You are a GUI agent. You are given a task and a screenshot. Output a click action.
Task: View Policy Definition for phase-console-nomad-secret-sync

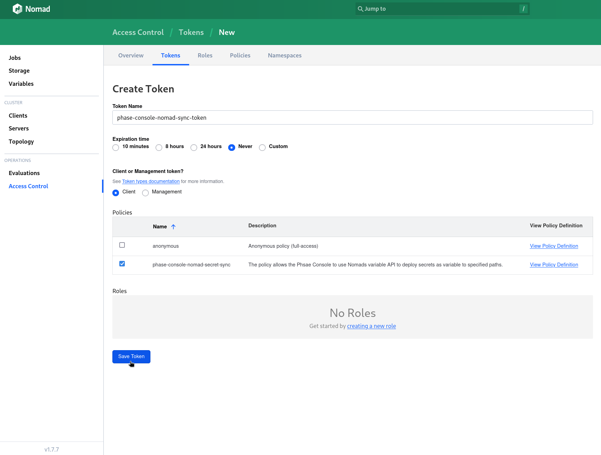coord(554,265)
